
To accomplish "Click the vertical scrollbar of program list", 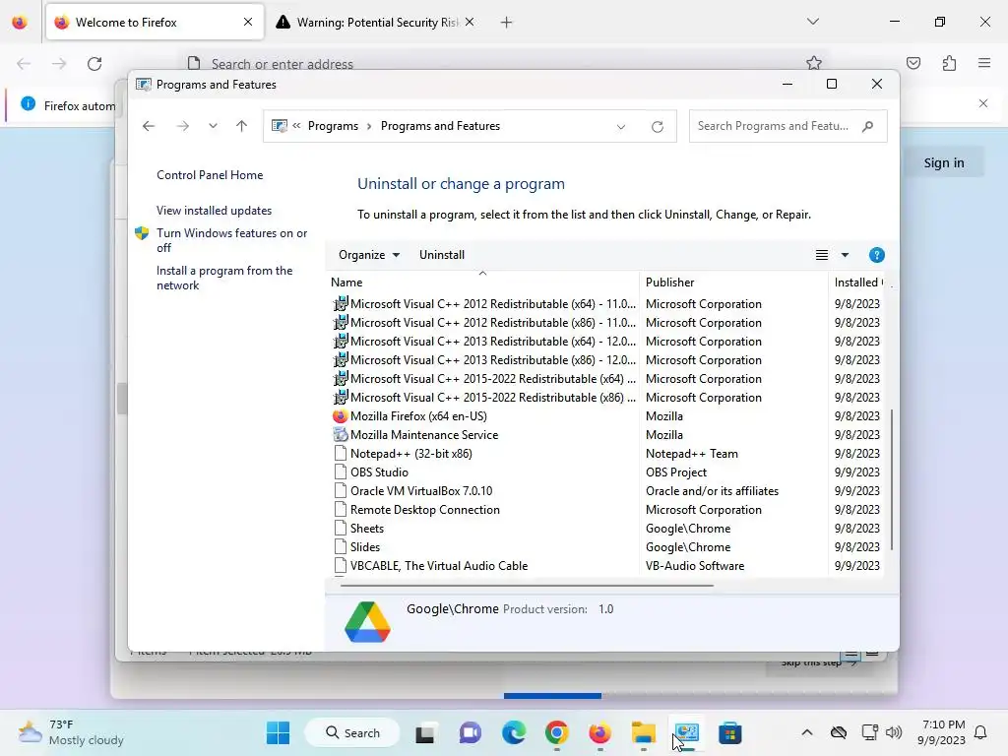I will [892, 479].
